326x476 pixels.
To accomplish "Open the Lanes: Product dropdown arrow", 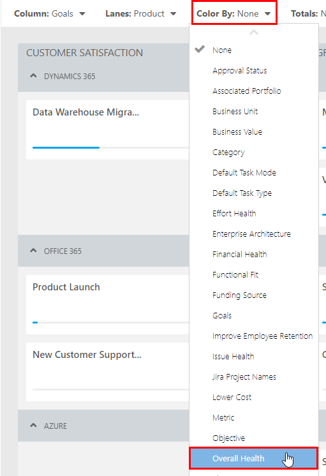I will 174,13.
